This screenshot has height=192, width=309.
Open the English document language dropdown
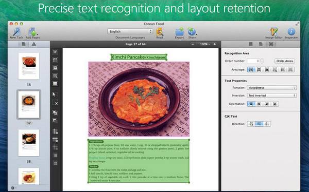(x=130, y=31)
